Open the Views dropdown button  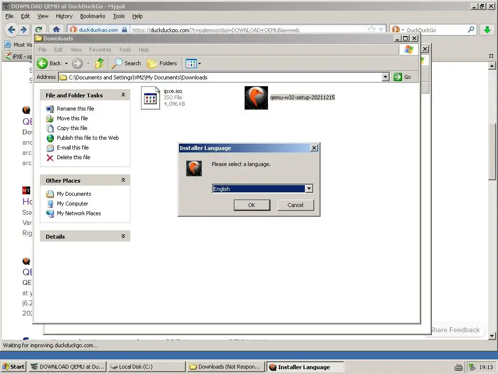(193, 63)
